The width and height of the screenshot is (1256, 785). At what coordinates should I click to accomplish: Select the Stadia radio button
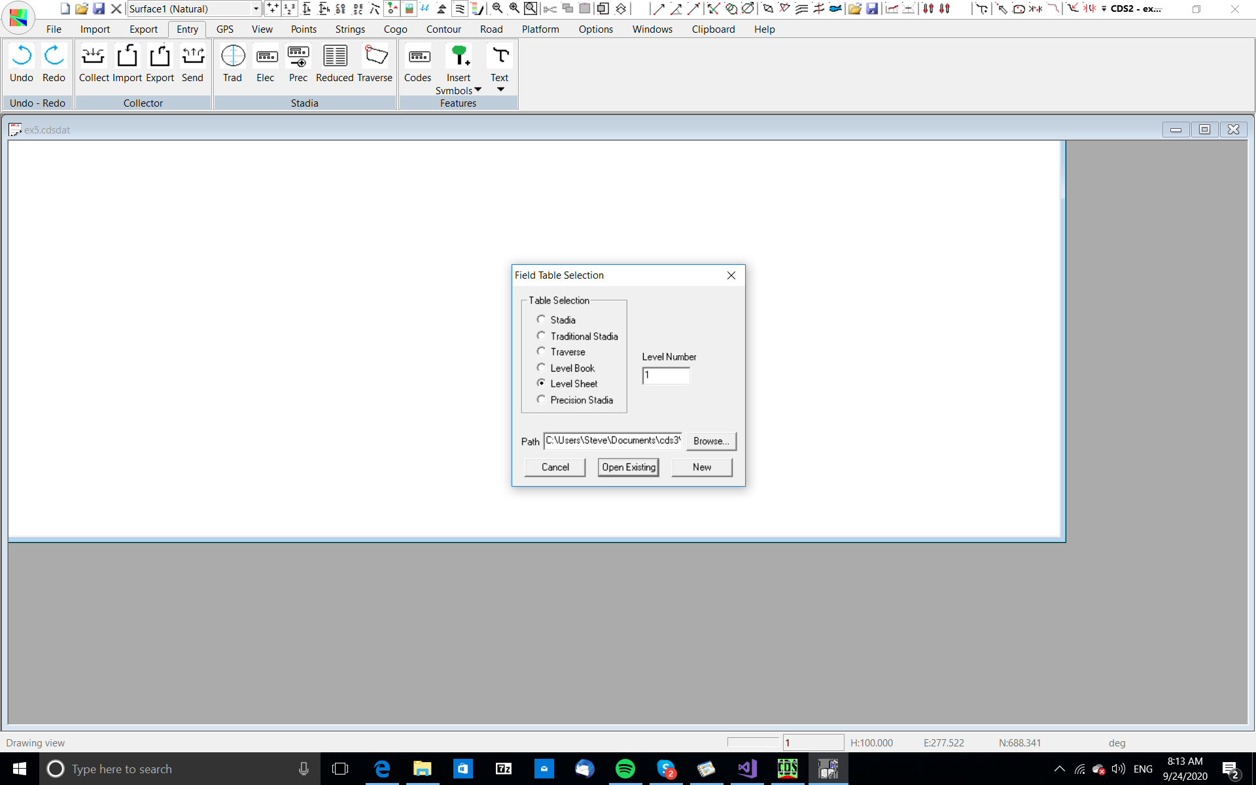click(x=541, y=319)
